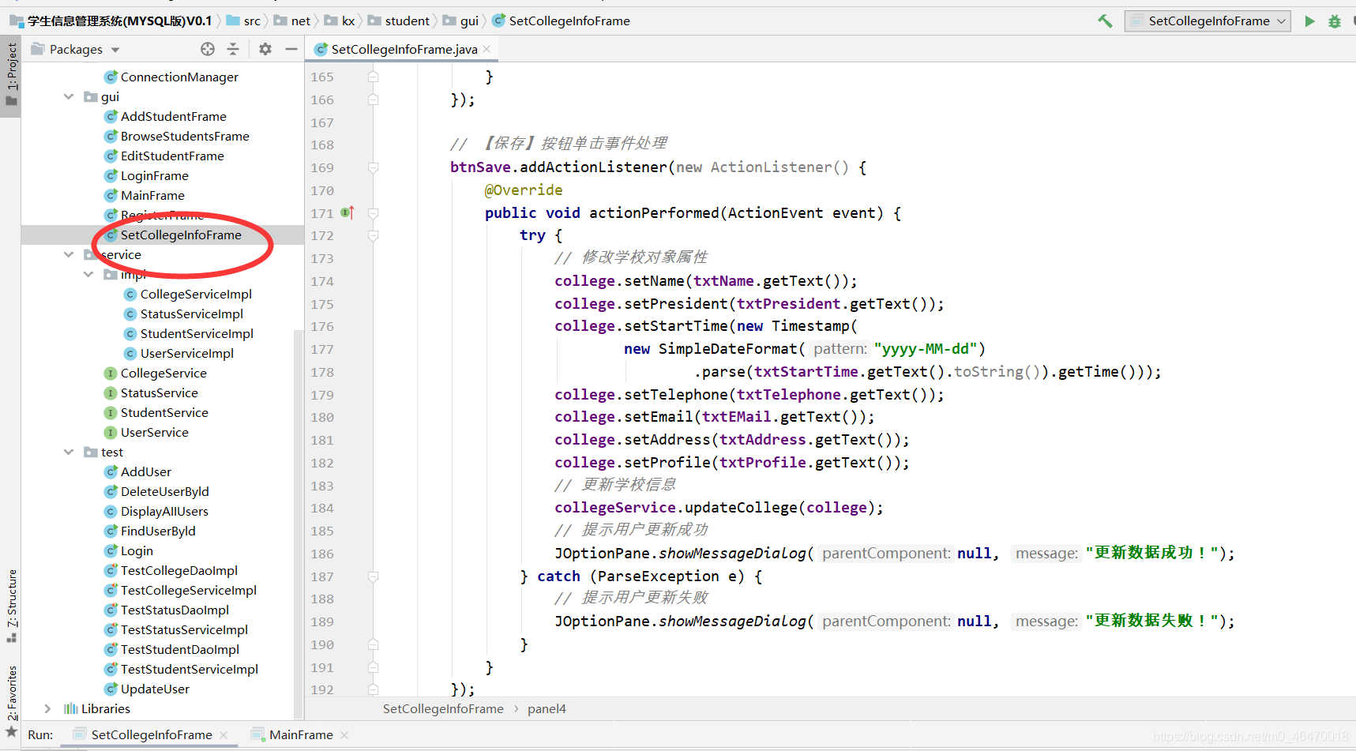
Task: Click 'gui' breadcrumb in navigation bar
Action: tap(469, 21)
